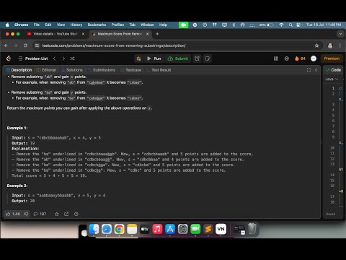Go to previous problem arrow
The height and width of the screenshot is (260, 346).
55,58
